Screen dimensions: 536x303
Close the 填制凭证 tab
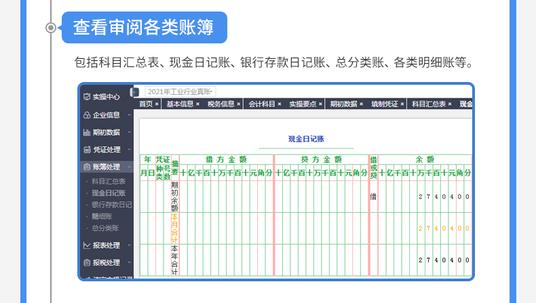402,104
